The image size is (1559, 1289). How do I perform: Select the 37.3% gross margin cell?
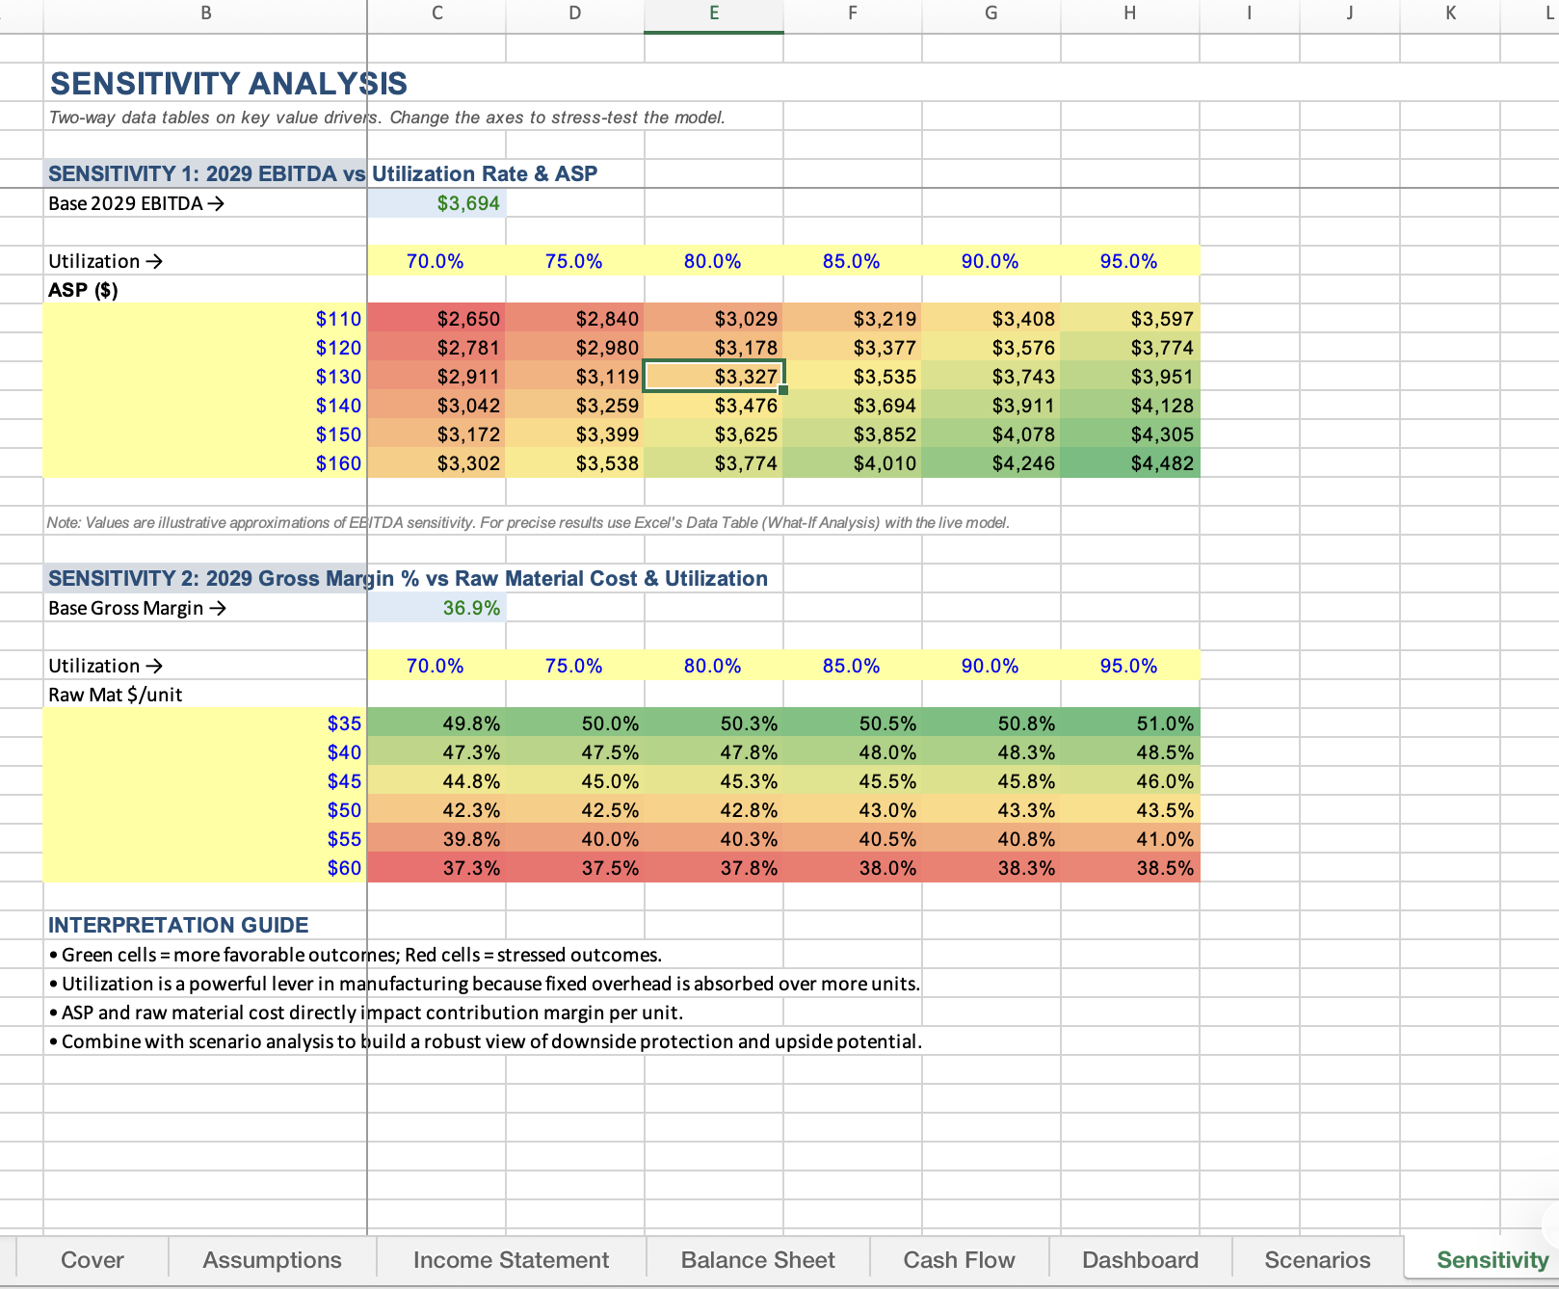click(436, 868)
